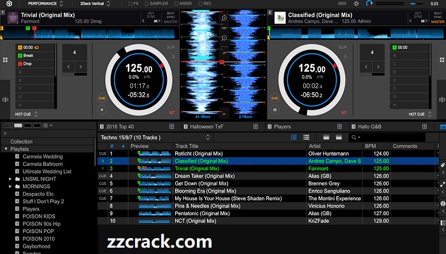This screenshot has height=254, width=446.
Task: Click deck 1 side waveform panel icon
Action: (x=5, y=100)
